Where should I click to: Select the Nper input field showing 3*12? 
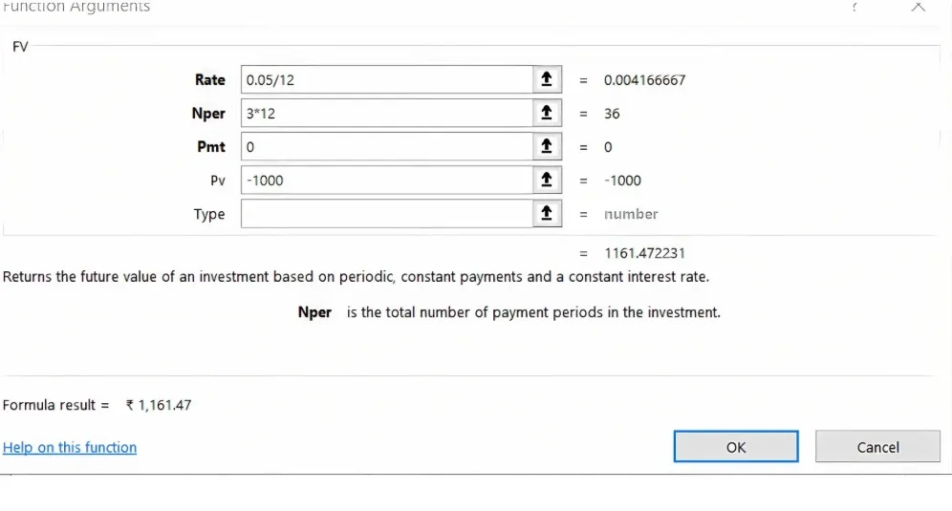(x=386, y=114)
